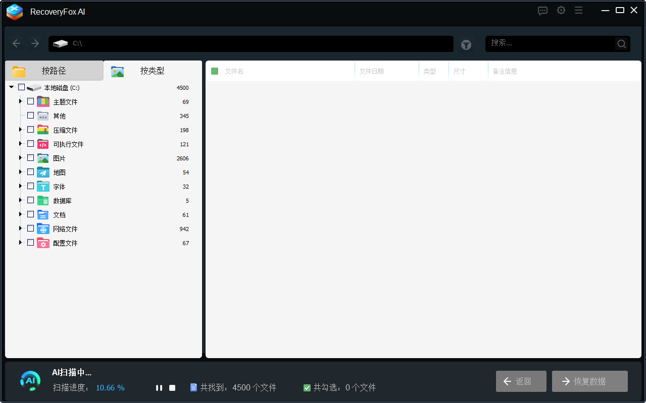Check the 图片 category checkbox
The height and width of the screenshot is (403, 646).
click(x=30, y=157)
